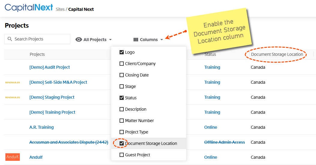Image resolution: width=316 pixels, height=165 pixels.
Task: Click the search magnifier icon
Action: point(10,39)
